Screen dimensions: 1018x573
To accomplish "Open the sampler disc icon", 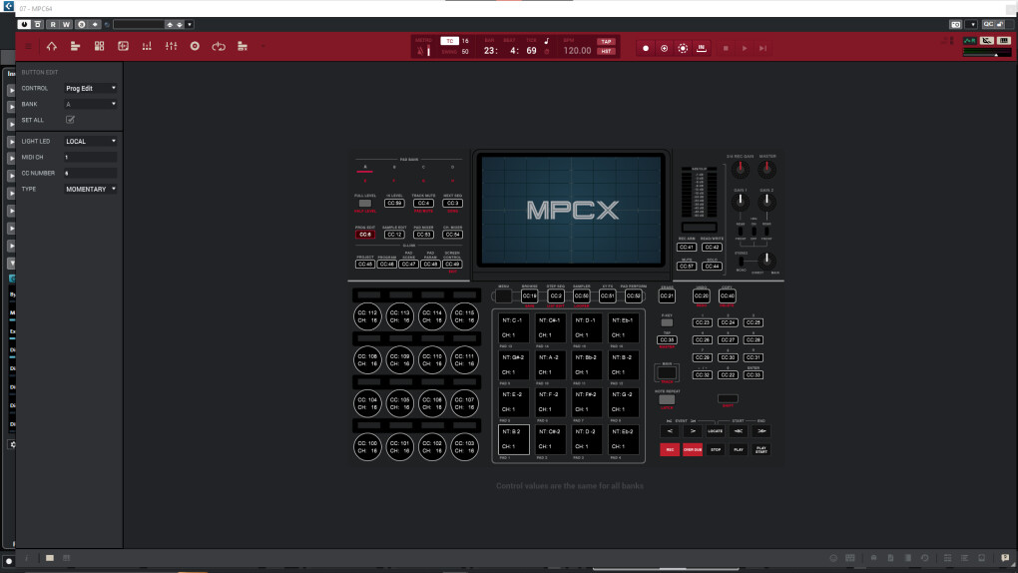I will (x=195, y=46).
